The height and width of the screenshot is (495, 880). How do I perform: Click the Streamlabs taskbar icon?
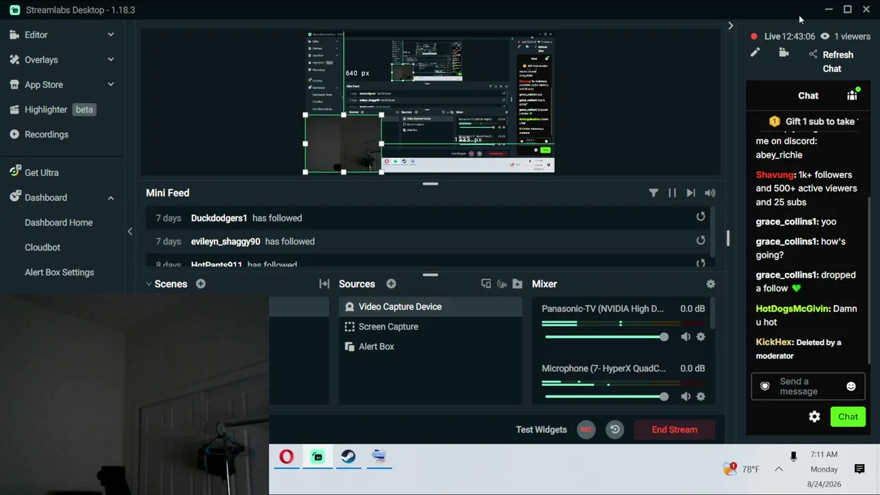click(x=318, y=456)
